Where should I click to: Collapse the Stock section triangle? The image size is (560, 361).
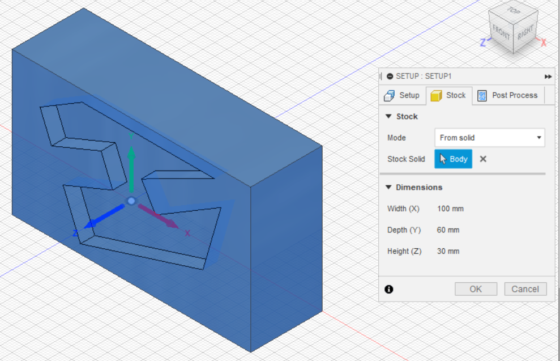click(x=388, y=116)
